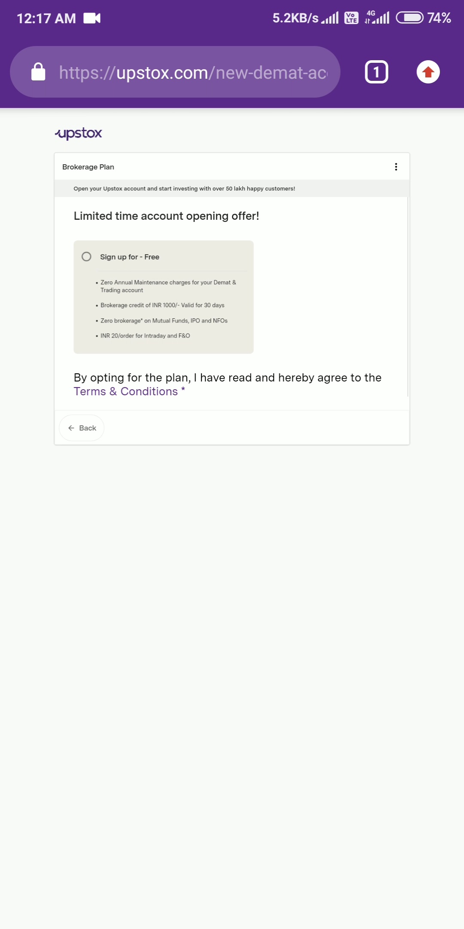
Task: Select the 'Sign up for - Free' radio button
Action: click(86, 257)
